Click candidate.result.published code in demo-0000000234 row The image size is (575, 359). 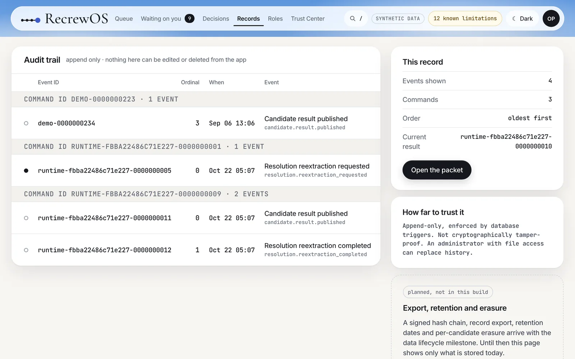[x=305, y=127]
